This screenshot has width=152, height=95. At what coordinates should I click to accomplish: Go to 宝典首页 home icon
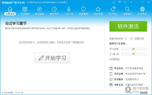(x=10, y=9)
